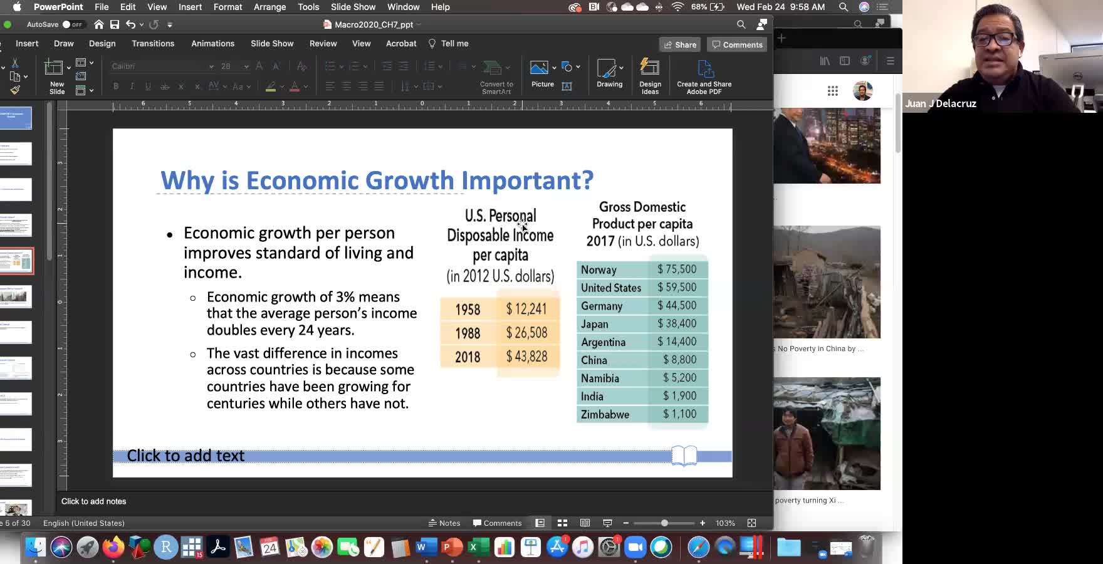Apply text highlight color

271,86
